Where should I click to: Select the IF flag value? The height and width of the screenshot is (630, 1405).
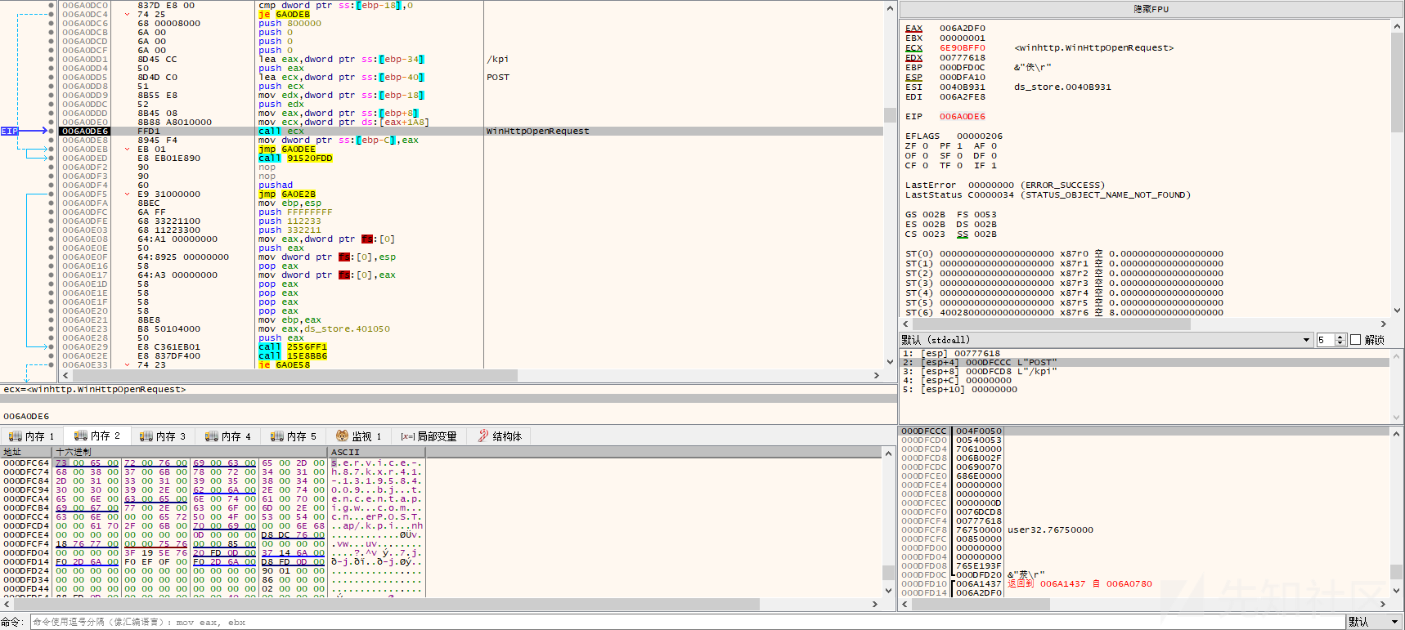coord(994,166)
